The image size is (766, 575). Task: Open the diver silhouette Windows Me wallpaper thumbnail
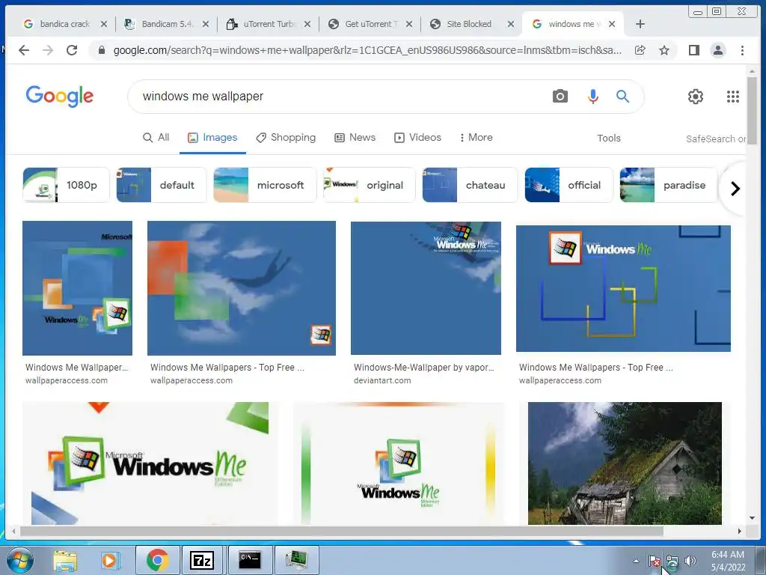pyautogui.click(x=242, y=288)
